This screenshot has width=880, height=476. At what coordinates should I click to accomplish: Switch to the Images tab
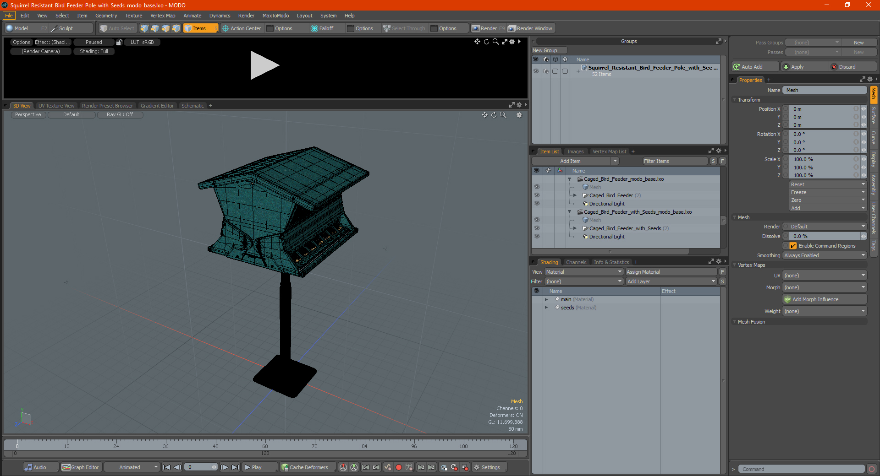(x=575, y=151)
